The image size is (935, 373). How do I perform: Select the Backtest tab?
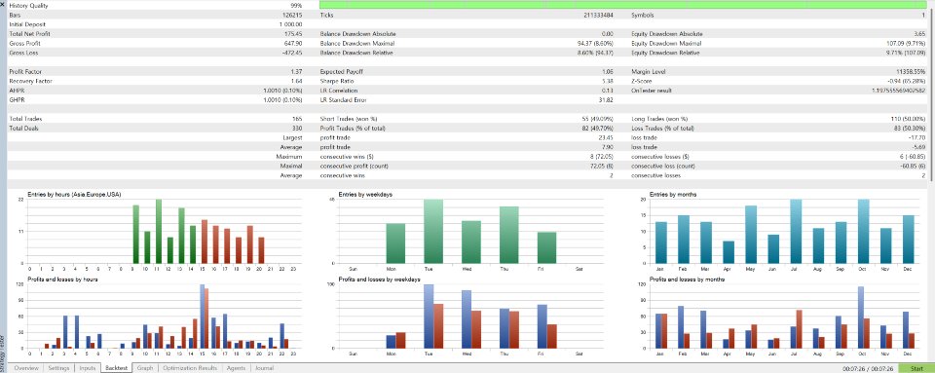[x=117, y=368]
